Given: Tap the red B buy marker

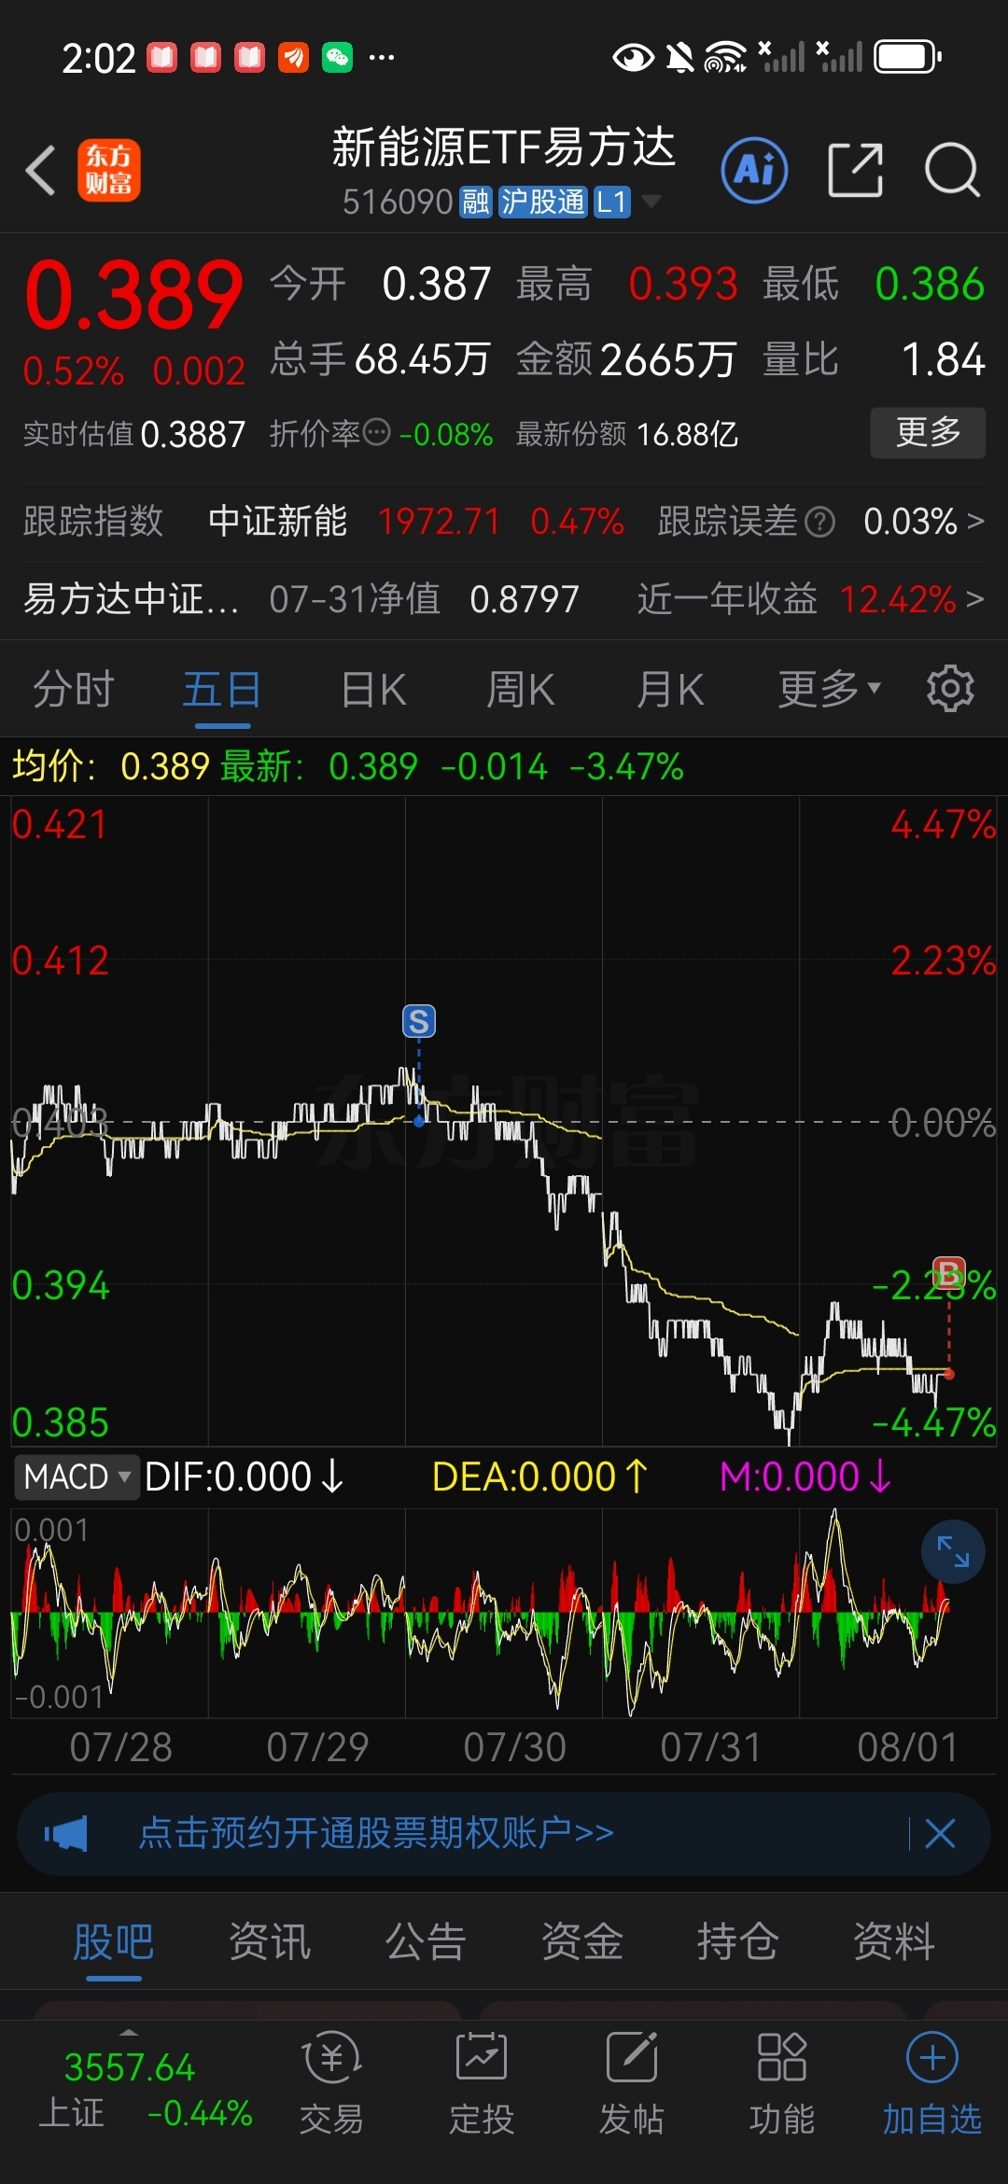Looking at the screenshot, I should [x=949, y=1274].
